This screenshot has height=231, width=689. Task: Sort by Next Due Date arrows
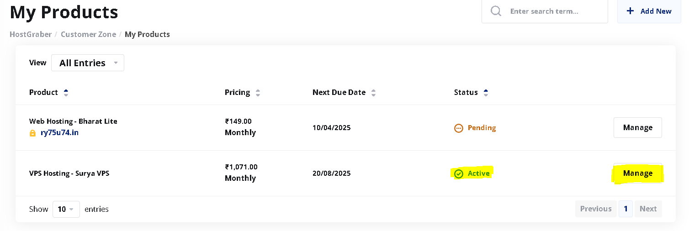pyautogui.click(x=373, y=93)
